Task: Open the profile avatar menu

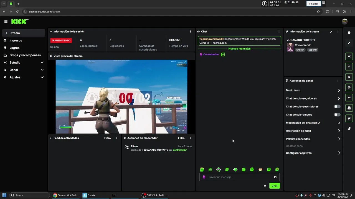Action: [x=344, y=22]
